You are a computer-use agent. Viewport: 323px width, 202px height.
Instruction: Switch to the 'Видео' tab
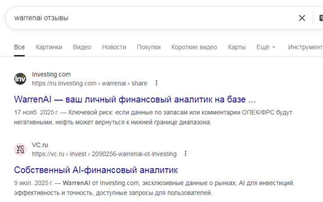click(82, 47)
